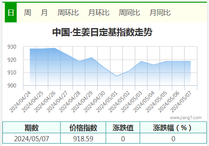209x146 pixels.
Task: Click the 2024/05/01 lowest data point
Action: (117, 76)
